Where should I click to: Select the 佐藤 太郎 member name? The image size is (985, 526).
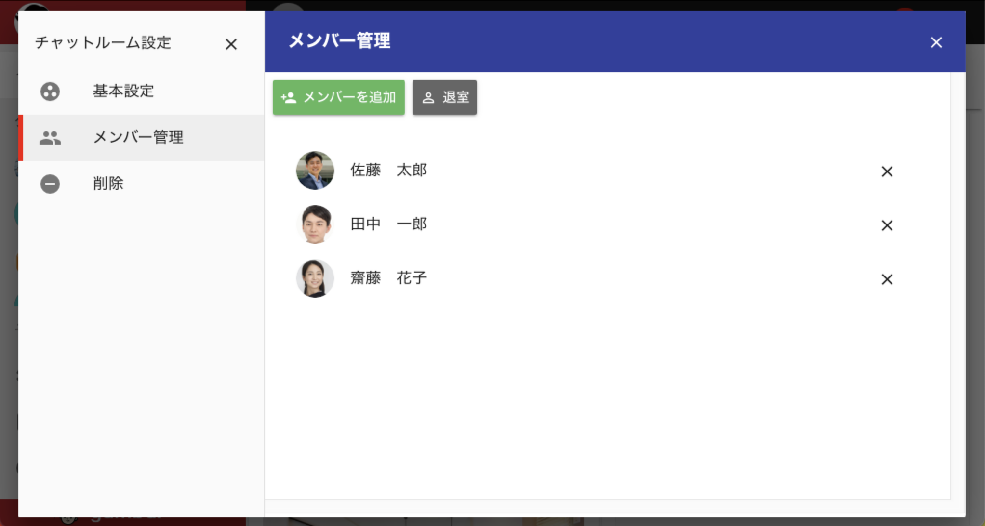388,170
